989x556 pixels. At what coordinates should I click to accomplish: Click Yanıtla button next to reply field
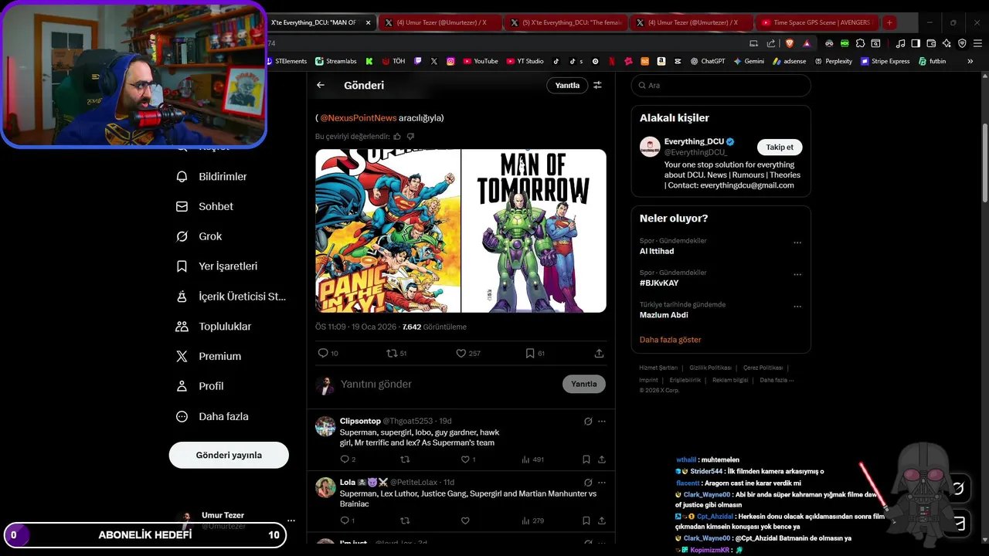tap(584, 384)
